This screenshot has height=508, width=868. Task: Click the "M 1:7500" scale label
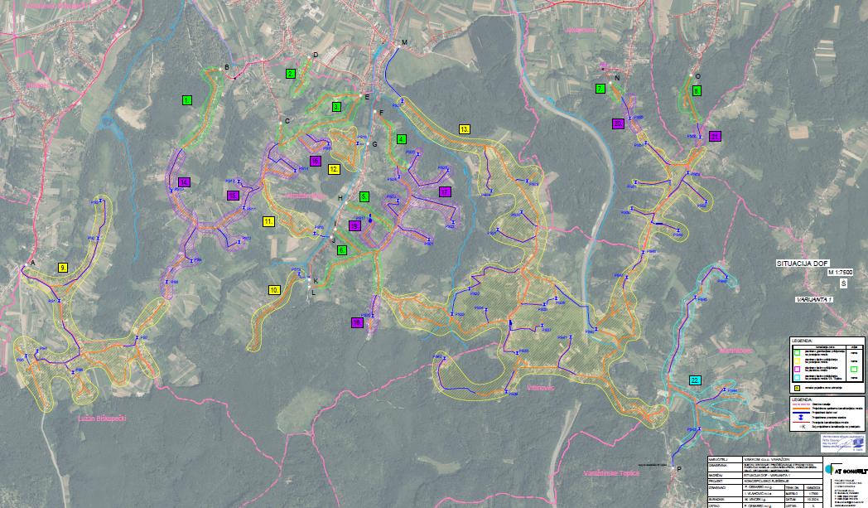click(x=841, y=273)
